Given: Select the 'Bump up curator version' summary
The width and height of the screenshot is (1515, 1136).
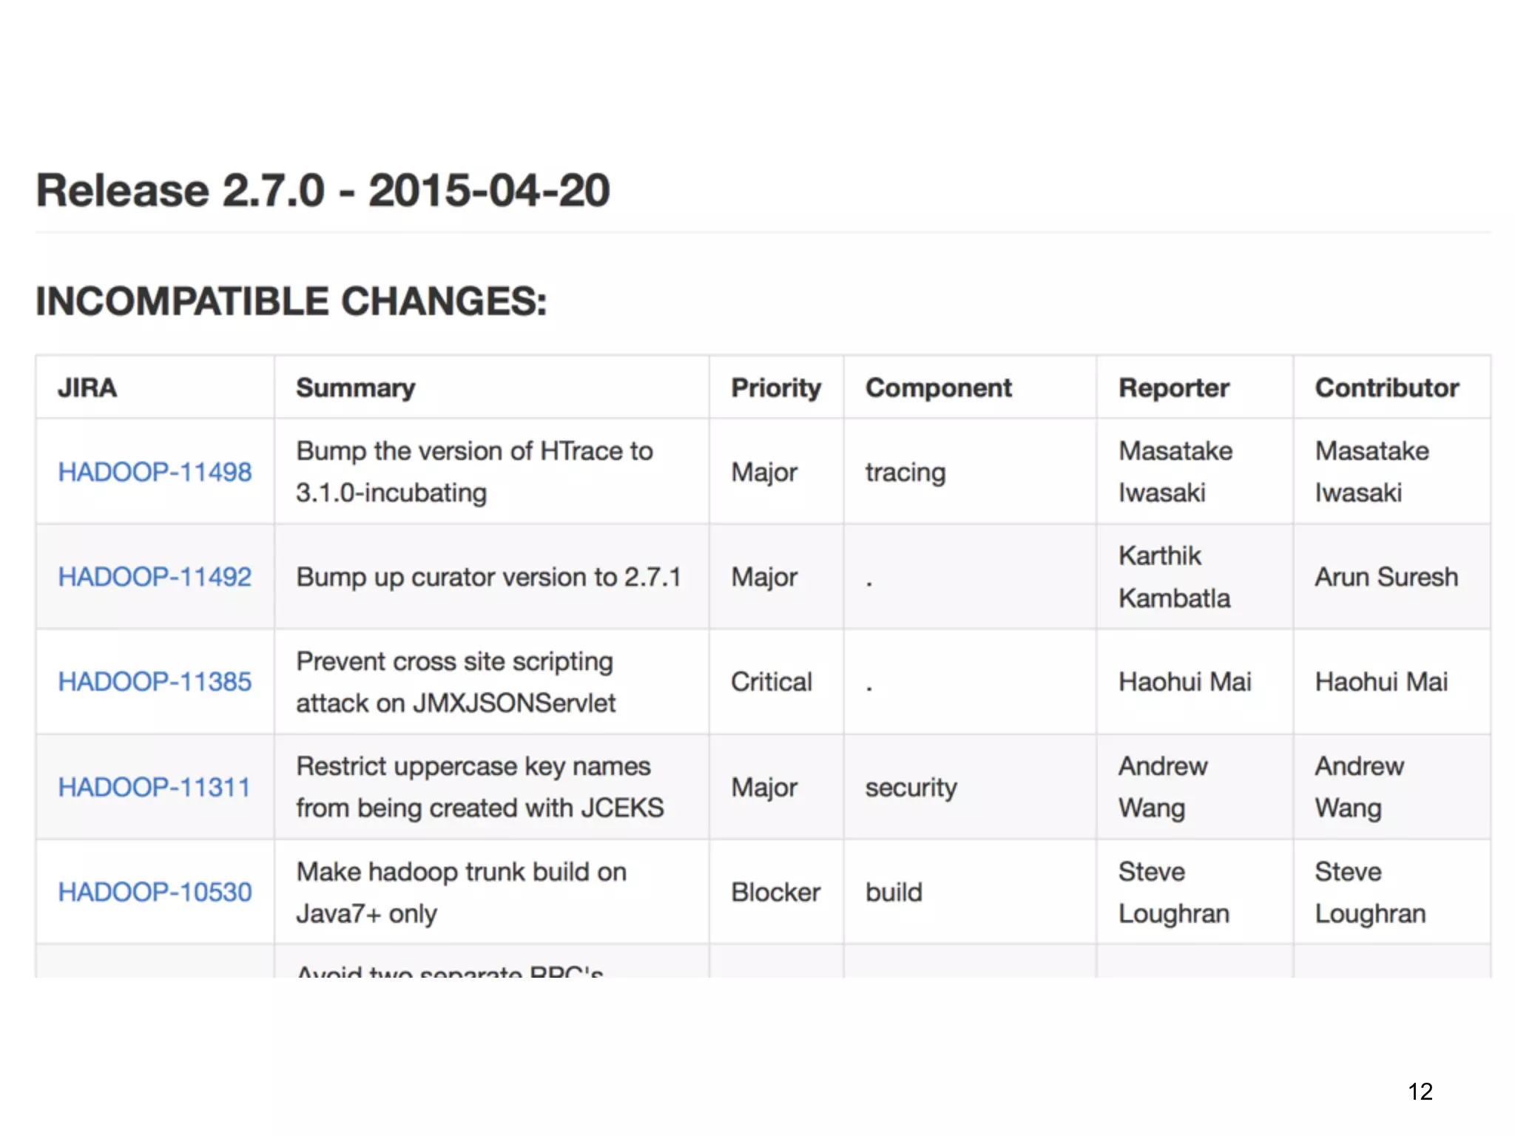Looking at the screenshot, I should tap(488, 577).
